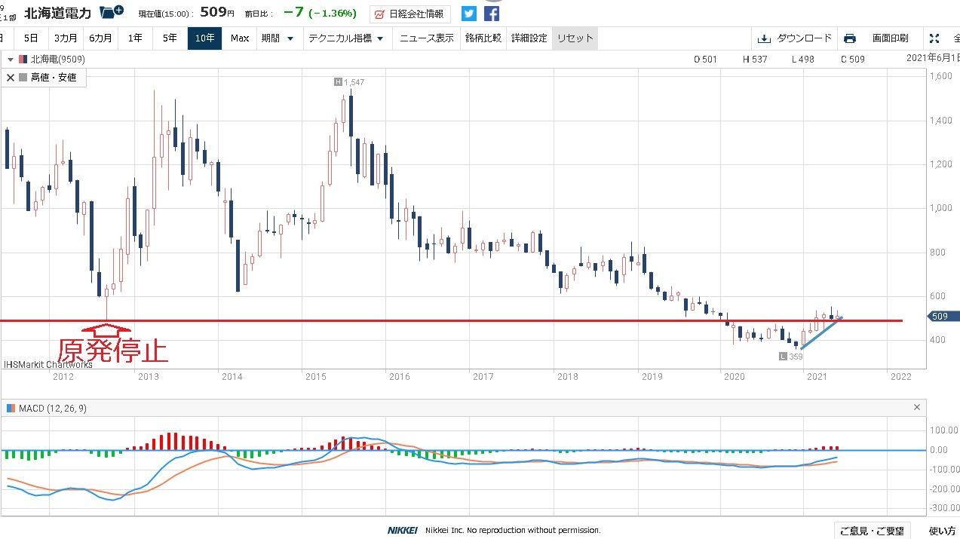Screen dimensions: 960x539
Task: Click the fullscreen expand icon
Action: pyautogui.click(x=934, y=38)
